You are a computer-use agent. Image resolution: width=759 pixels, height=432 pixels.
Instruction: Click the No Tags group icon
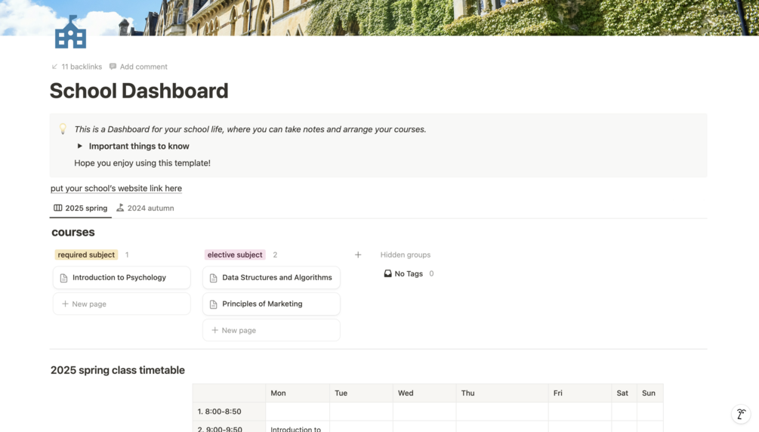(x=387, y=273)
